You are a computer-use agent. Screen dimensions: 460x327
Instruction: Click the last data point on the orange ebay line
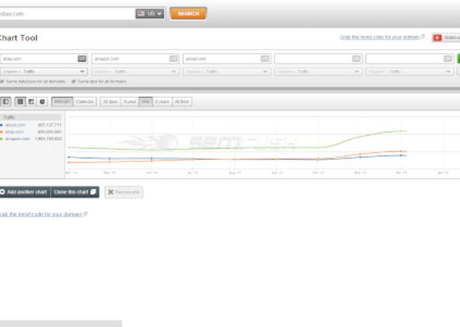401,152
